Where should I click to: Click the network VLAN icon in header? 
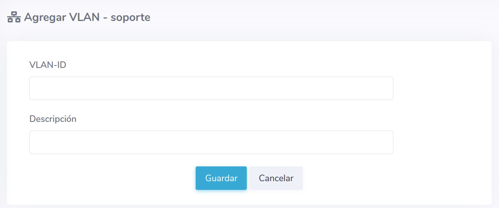[x=14, y=18]
